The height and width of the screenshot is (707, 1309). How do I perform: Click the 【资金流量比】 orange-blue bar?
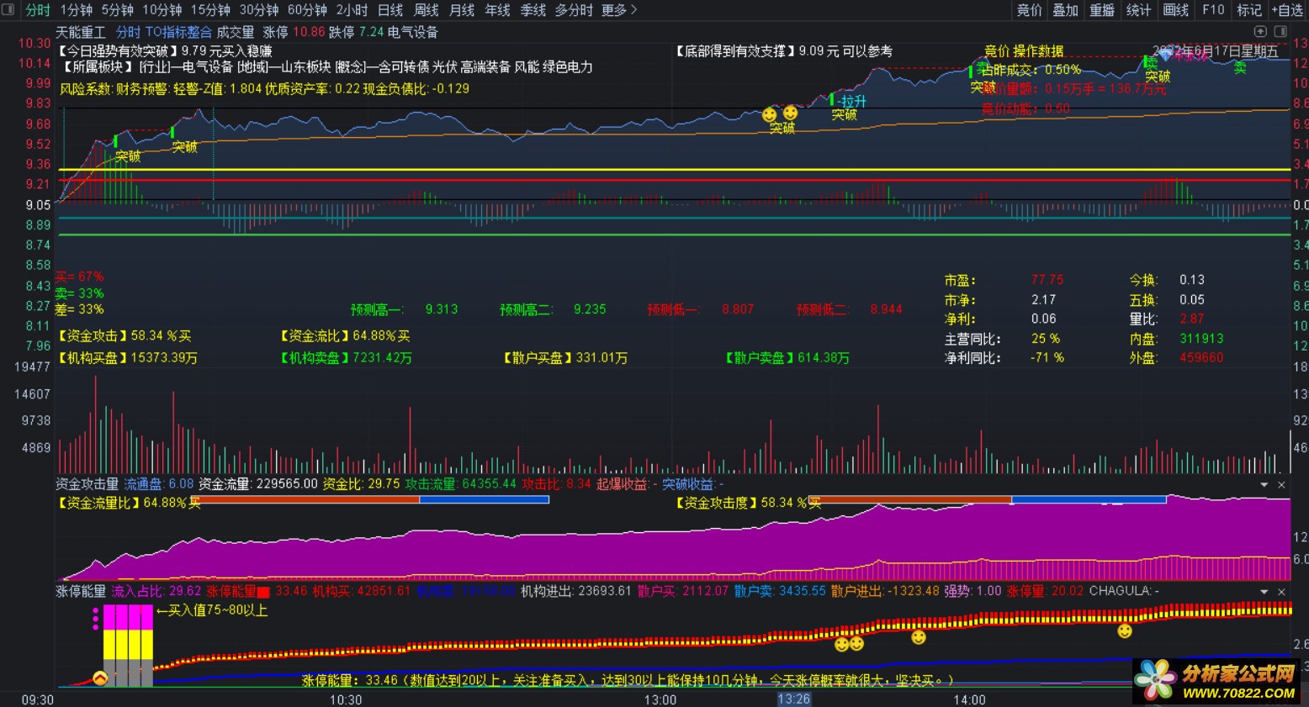coord(370,499)
